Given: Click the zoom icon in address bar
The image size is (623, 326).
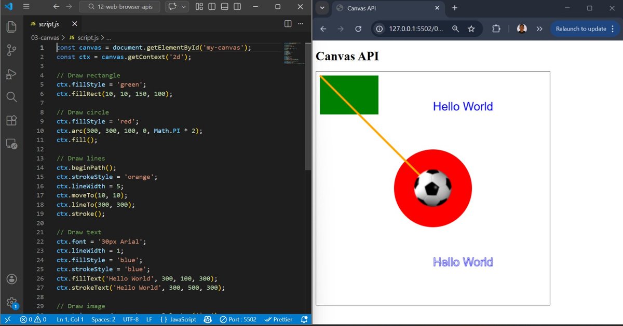Looking at the screenshot, I should tap(455, 29).
